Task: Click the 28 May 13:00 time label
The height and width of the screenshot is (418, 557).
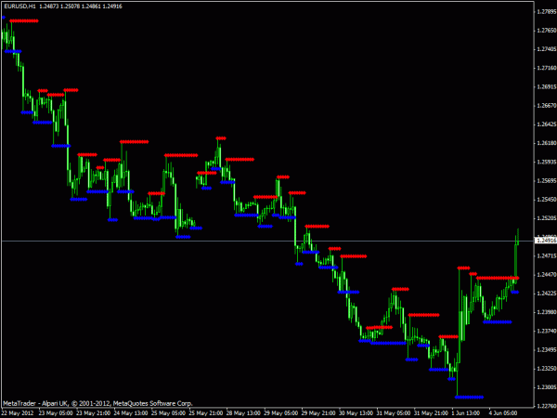Action: tap(243, 413)
